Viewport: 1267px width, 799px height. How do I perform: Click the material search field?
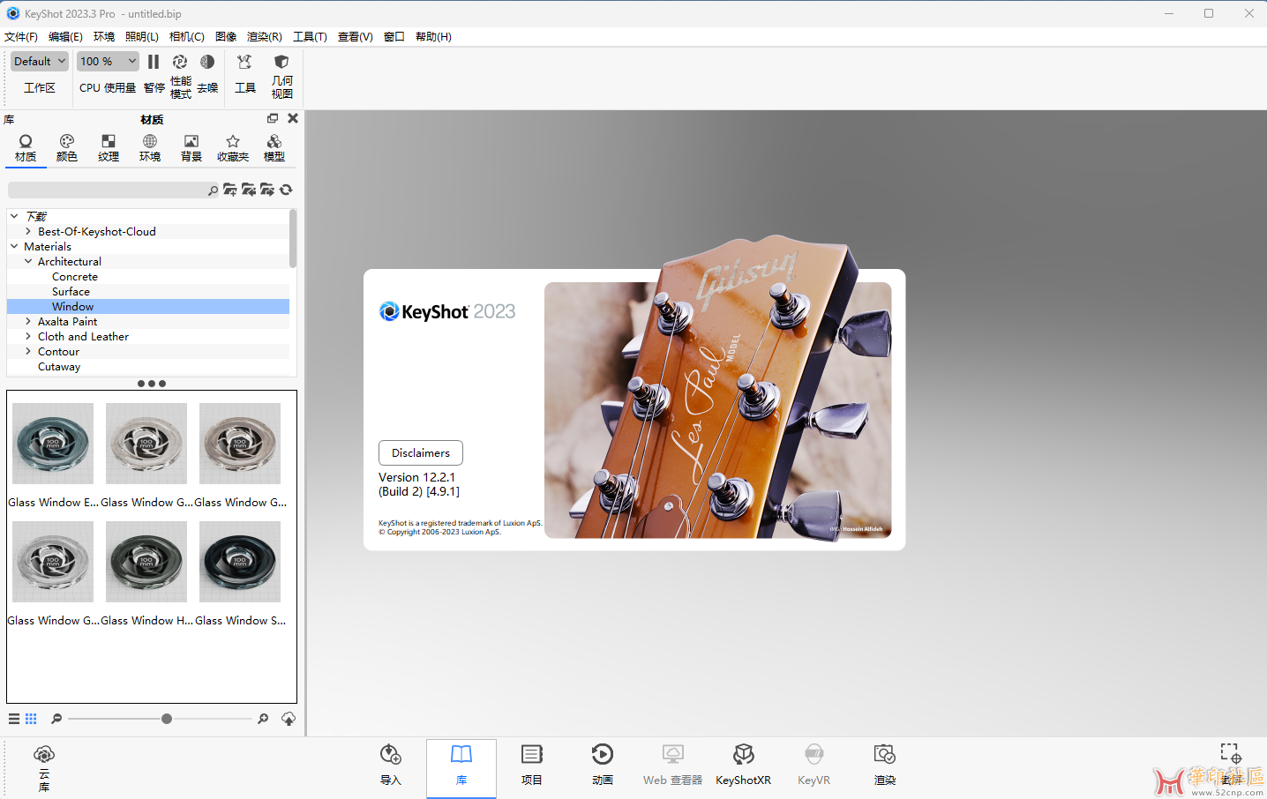108,190
